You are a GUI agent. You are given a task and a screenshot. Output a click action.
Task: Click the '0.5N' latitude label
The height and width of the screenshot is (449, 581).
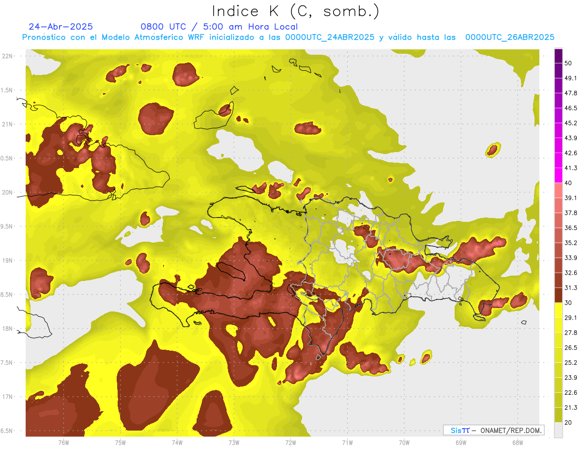tap(7, 159)
